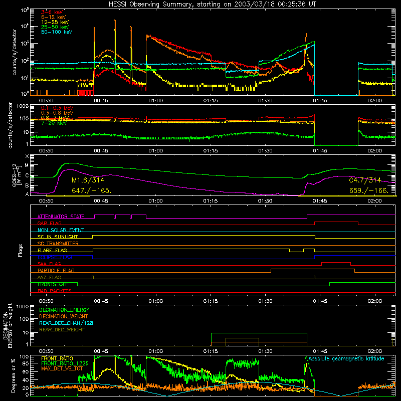
Task: Click the FRONT_RATIO_1225 legend label
Action: click(x=65, y=363)
